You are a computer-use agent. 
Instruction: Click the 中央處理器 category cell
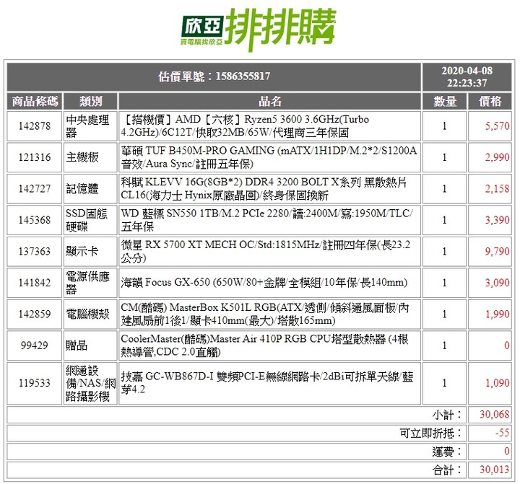90,126
